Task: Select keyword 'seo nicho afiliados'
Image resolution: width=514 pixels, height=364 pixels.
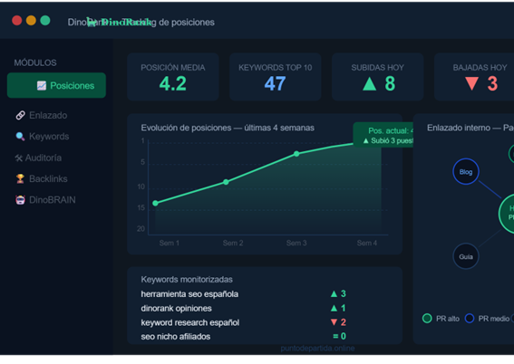Action: [x=176, y=337]
